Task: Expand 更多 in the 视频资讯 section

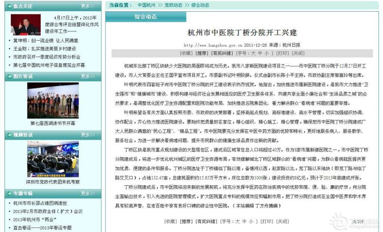Action: [x=87, y=135]
